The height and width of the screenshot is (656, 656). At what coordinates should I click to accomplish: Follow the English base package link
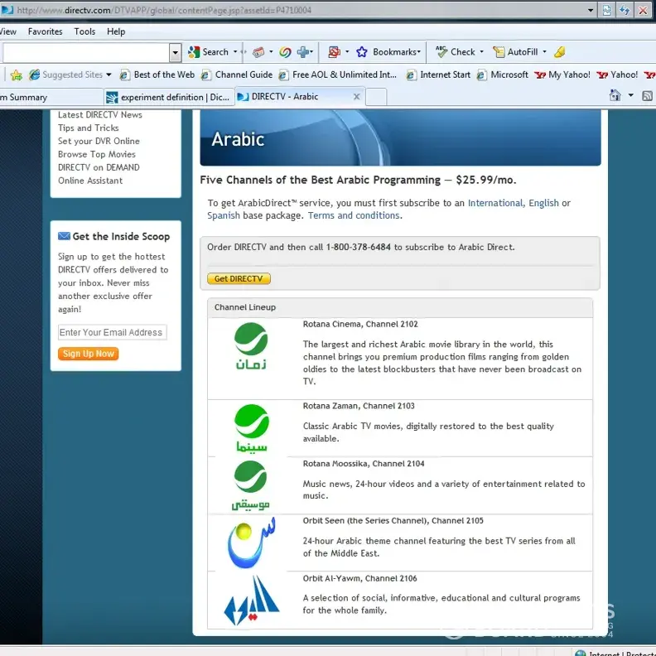coord(543,203)
